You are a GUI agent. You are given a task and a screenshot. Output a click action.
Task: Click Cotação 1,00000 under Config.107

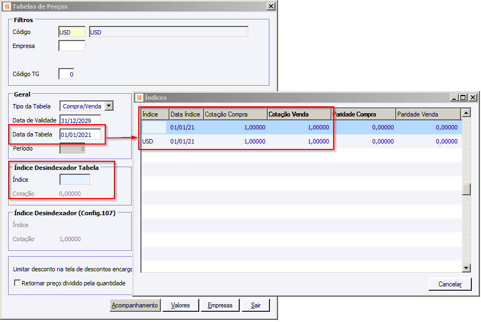(x=70, y=239)
